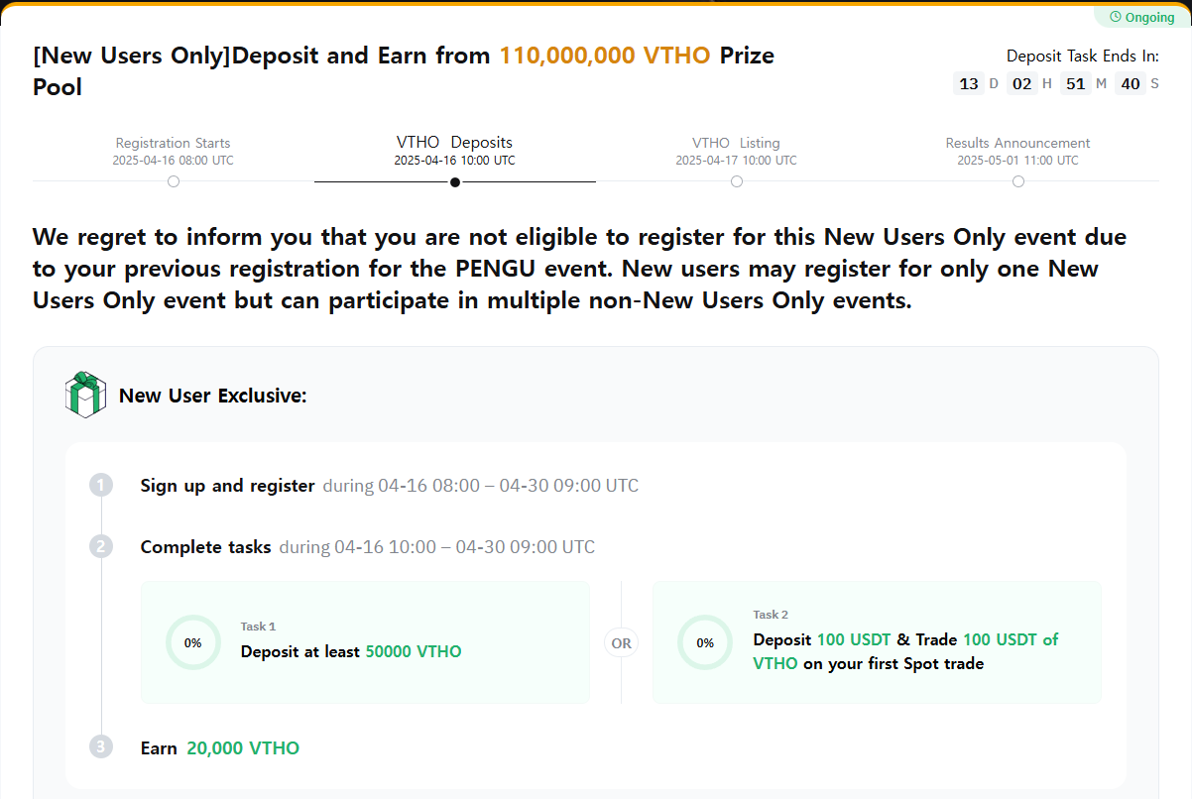This screenshot has height=799, width=1192.
Task: Click the Ongoing status clock icon
Action: [1116, 17]
